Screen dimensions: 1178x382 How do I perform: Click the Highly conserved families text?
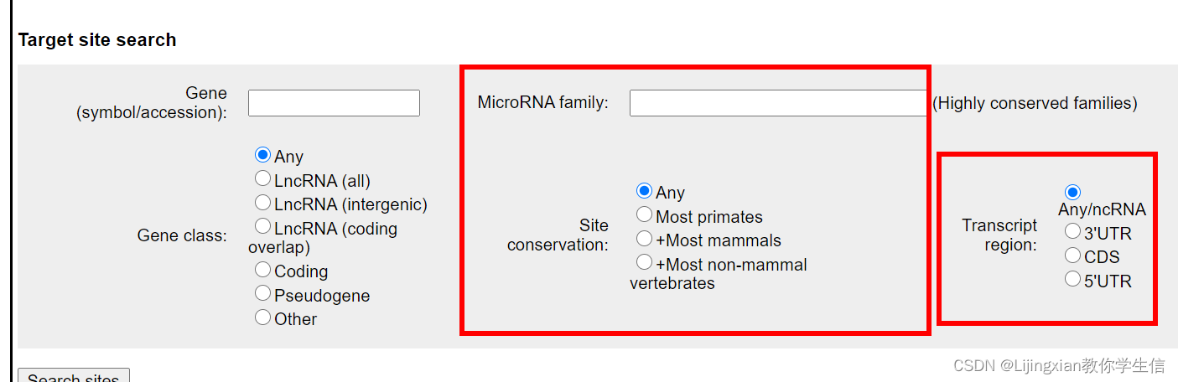[x=1035, y=103]
